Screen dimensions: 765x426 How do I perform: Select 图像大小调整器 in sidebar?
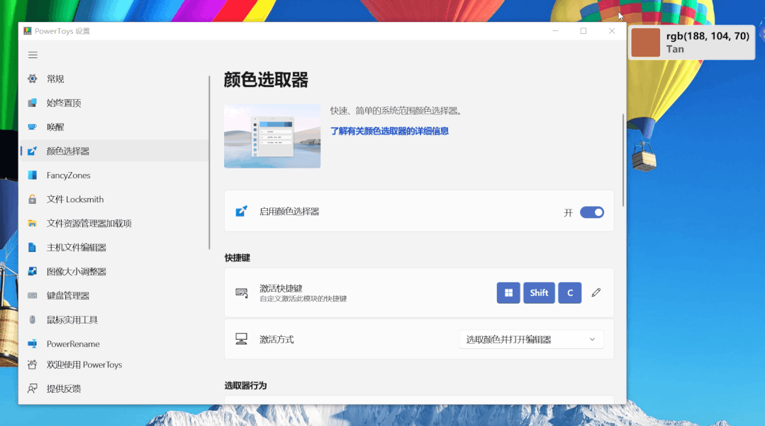click(114, 272)
